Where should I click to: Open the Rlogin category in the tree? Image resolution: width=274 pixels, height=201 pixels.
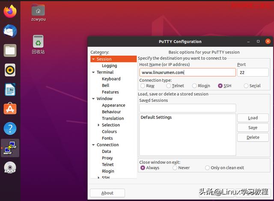[108, 171]
